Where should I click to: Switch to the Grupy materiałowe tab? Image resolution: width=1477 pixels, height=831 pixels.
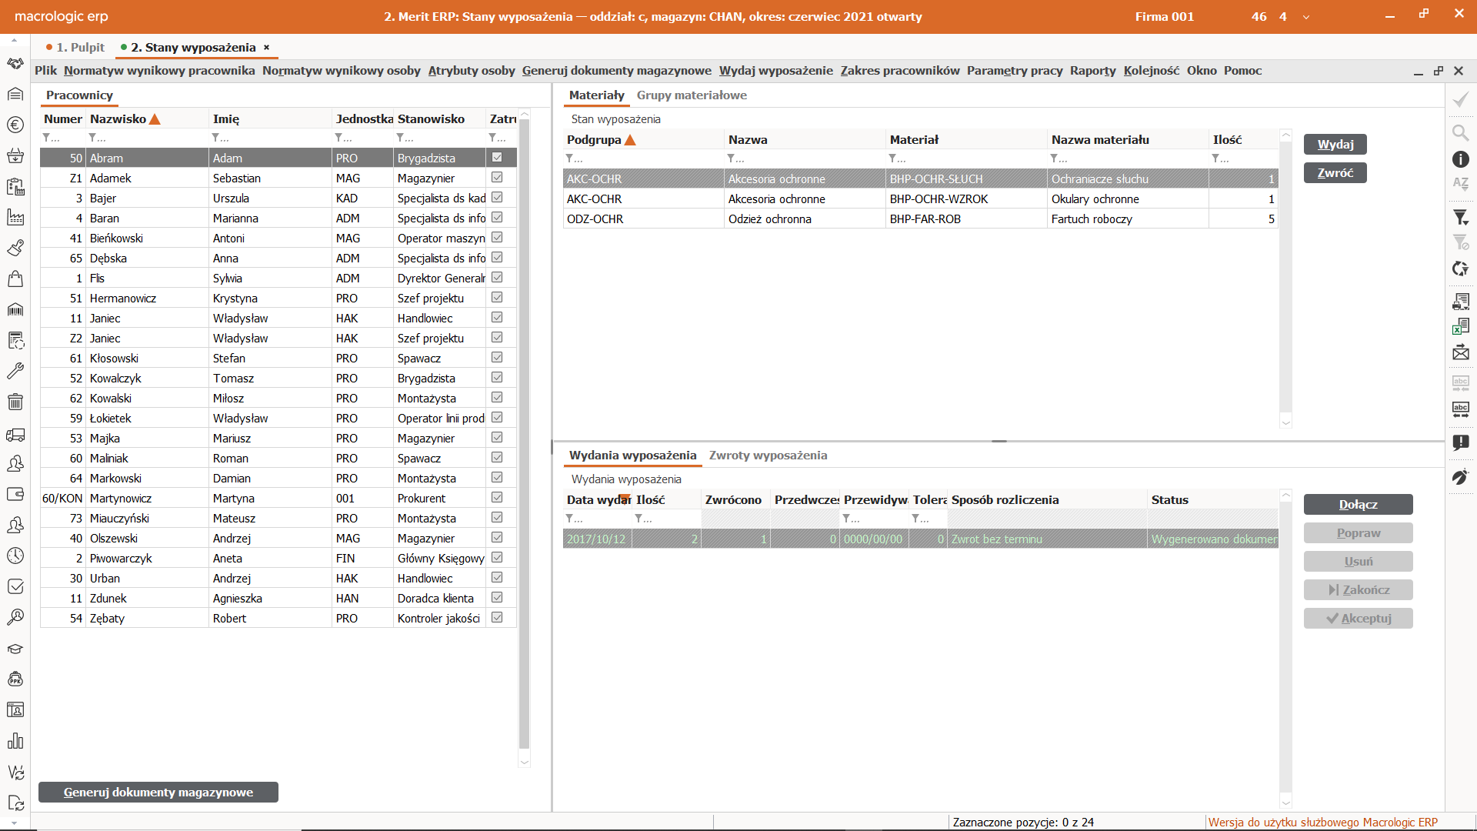pos(692,95)
